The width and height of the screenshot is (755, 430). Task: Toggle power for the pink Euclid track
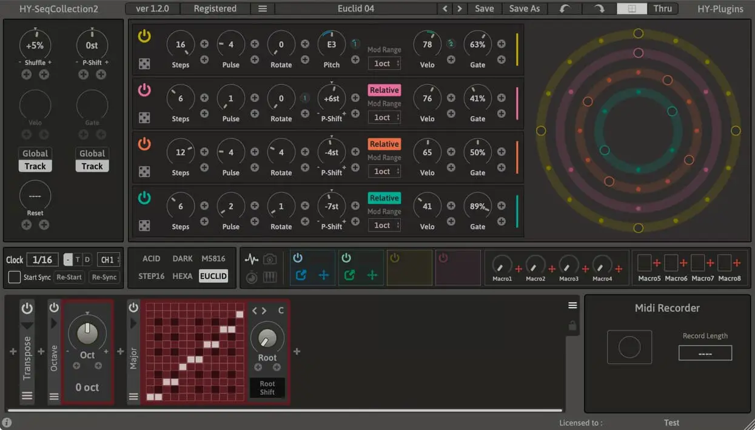144,90
